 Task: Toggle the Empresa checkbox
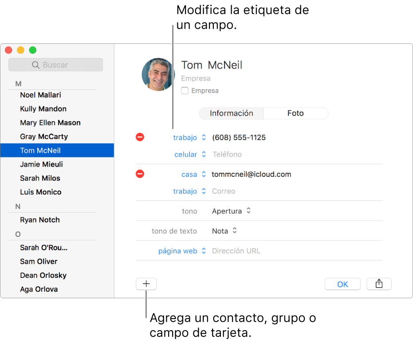click(x=185, y=90)
